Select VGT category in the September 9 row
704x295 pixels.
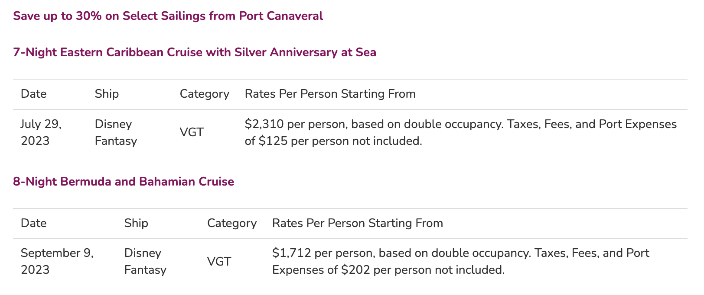coord(219,262)
